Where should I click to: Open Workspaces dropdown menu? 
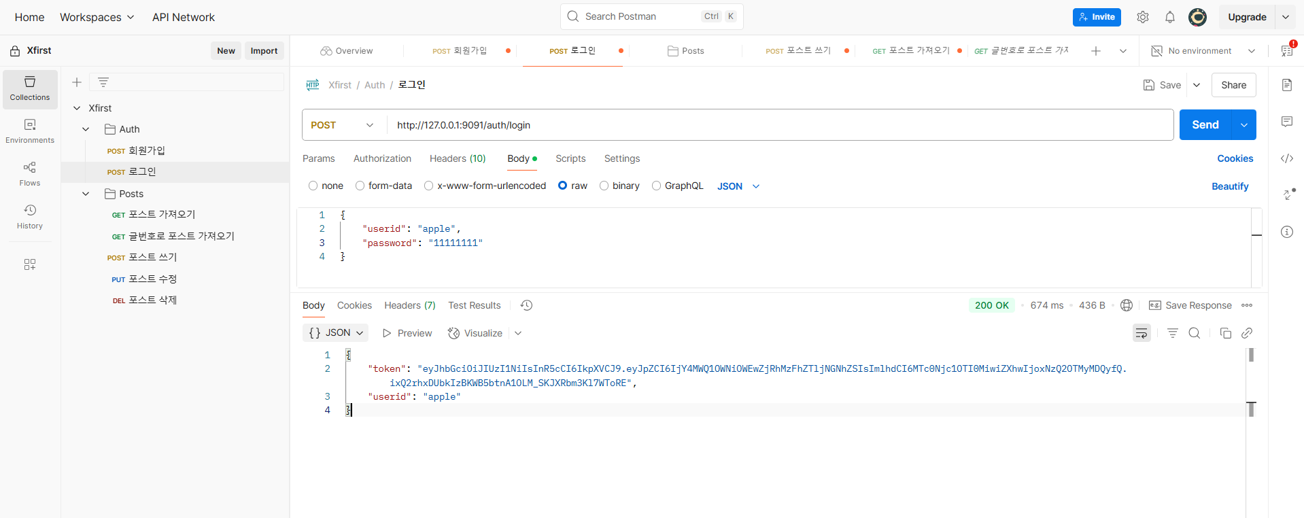coord(97,17)
